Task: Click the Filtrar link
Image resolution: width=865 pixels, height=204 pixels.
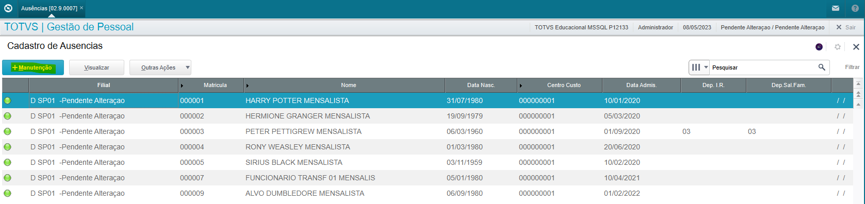Action: coord(852,67)
